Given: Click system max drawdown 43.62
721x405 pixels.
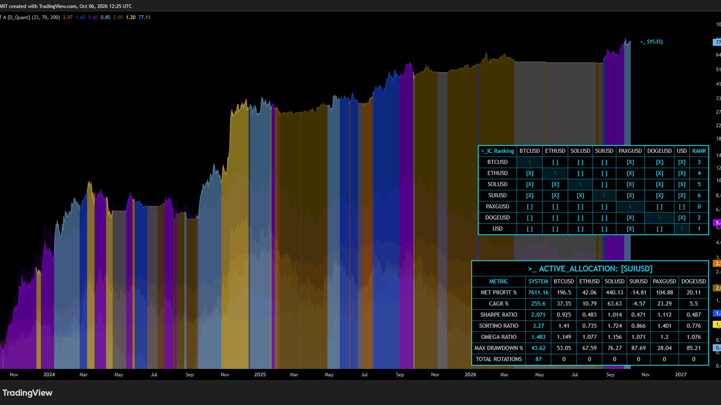Looking at the screenshot, I should click(x=538, y=348).
